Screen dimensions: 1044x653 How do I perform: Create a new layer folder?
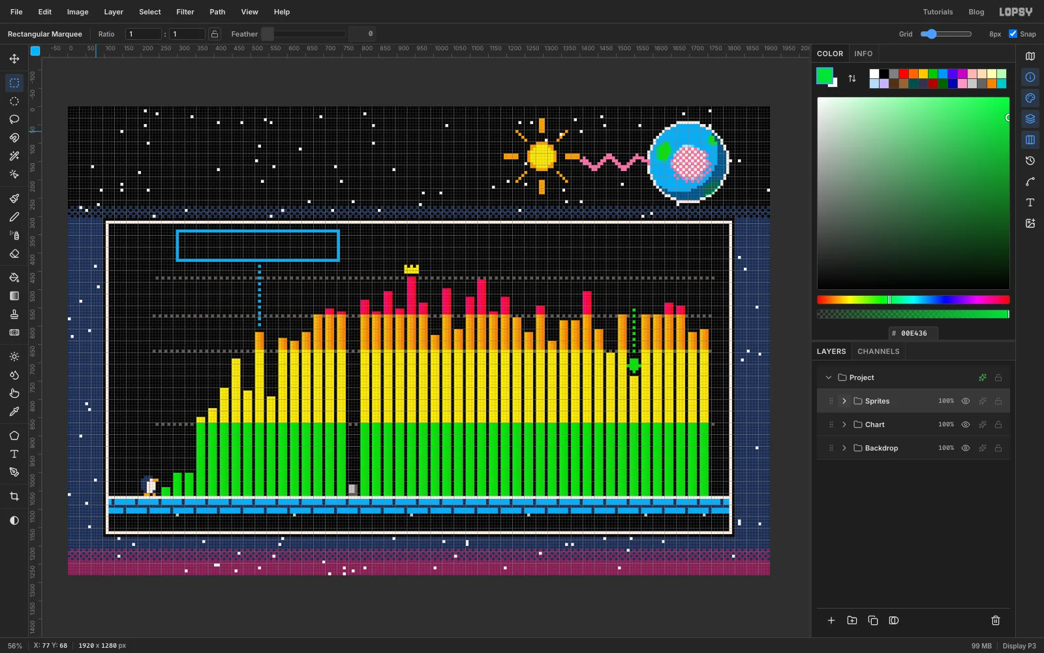pyautogui.click(x=852, y=620)
